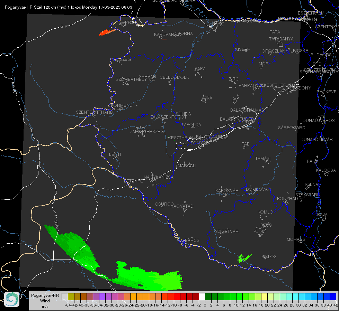Click the gray first swatch of the legend

pos(65,296)
